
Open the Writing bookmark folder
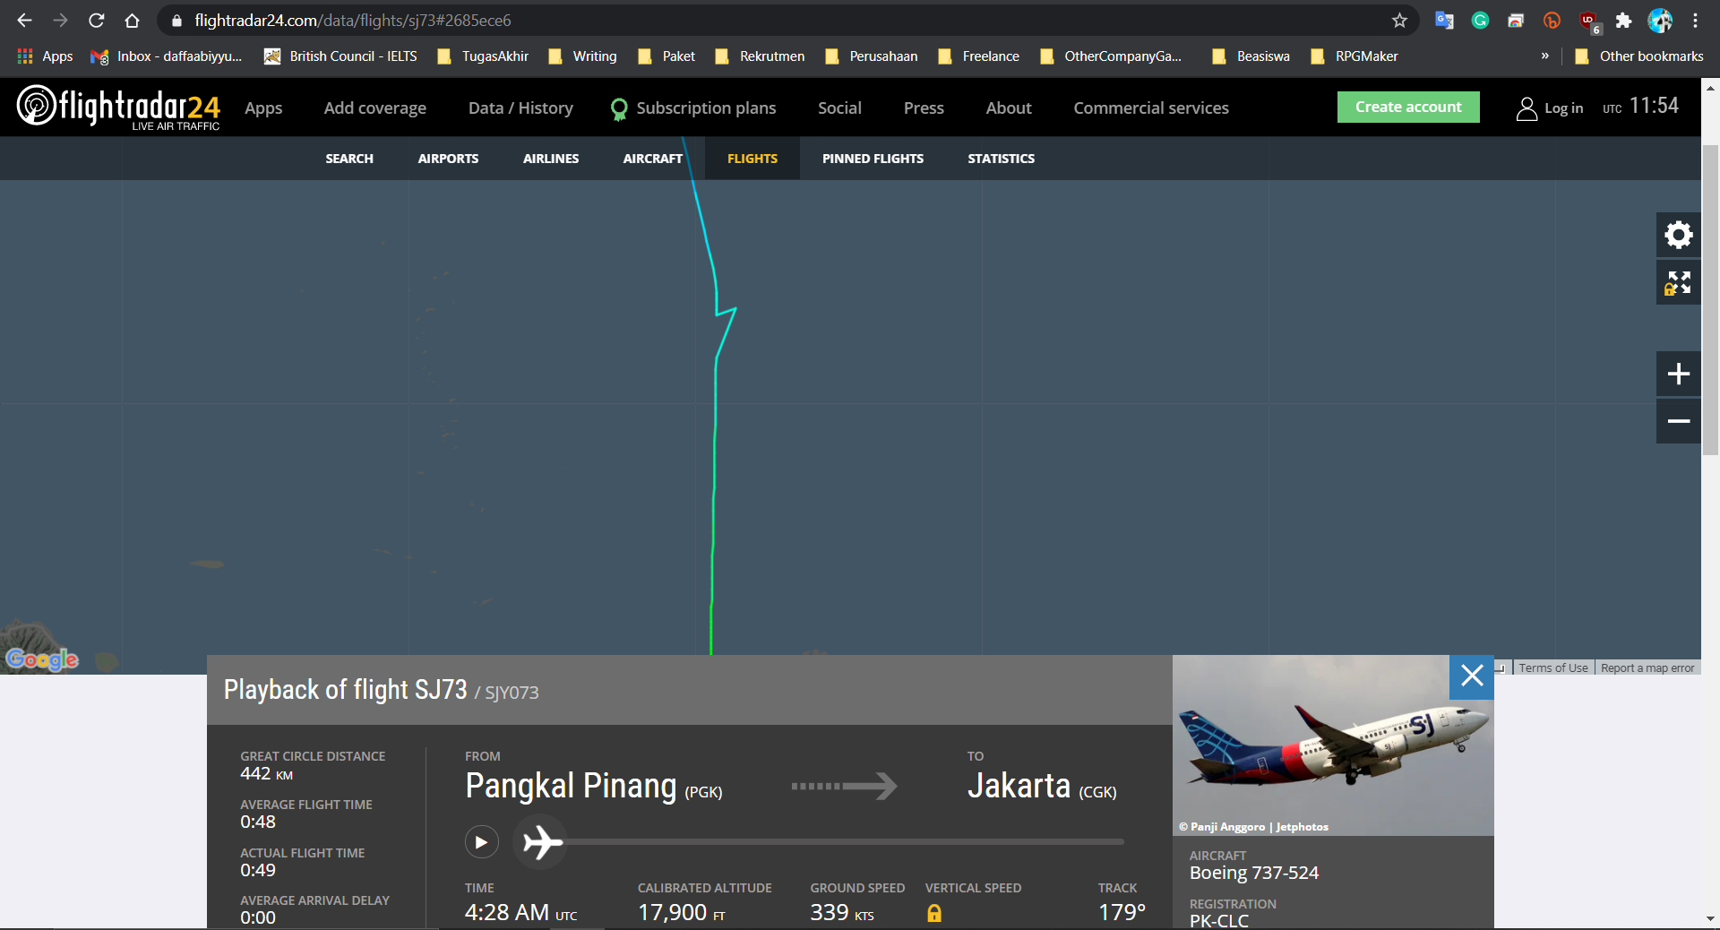tap(582, 56)
